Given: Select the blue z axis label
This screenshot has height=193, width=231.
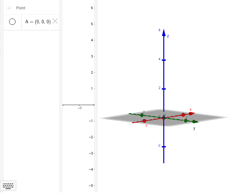Looking at the screenshot, I should tap(168, 36).
